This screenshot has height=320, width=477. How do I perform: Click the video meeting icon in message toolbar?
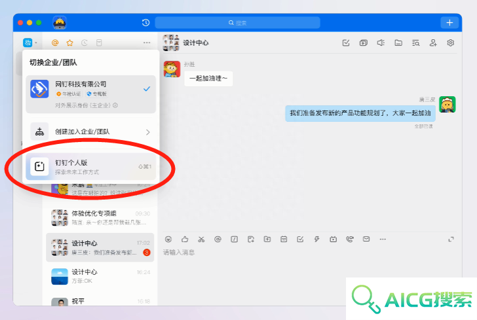tap(333, 239)
